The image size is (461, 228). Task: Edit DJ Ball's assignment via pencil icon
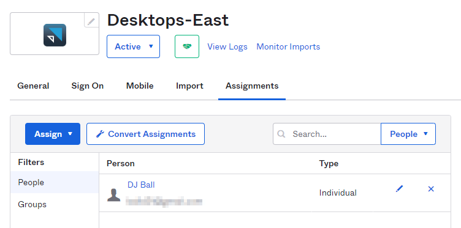pos(399,189)
